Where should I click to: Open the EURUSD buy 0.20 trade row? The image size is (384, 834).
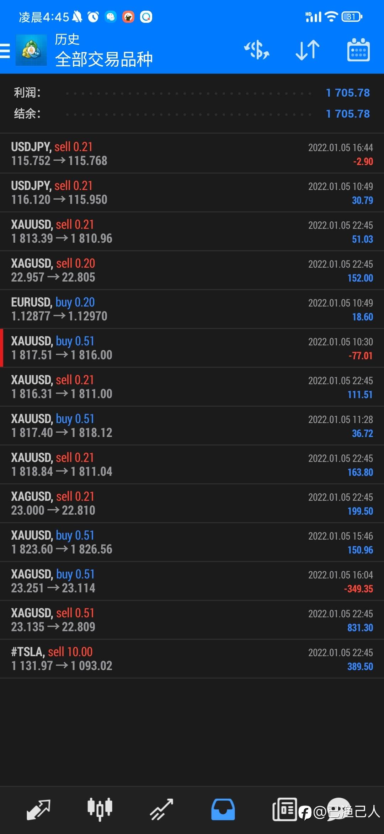192,309
